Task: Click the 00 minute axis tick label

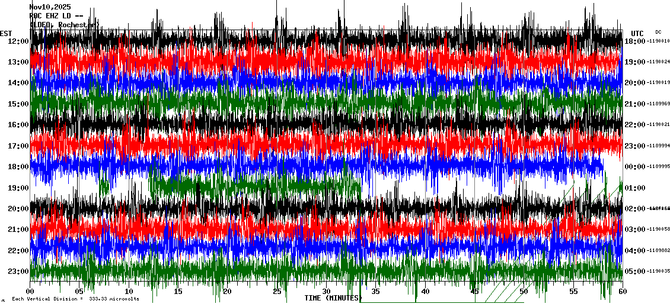Action: point(31,292)
